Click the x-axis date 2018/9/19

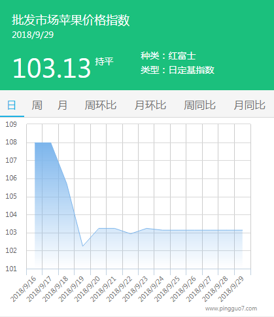tap(71, 289)
